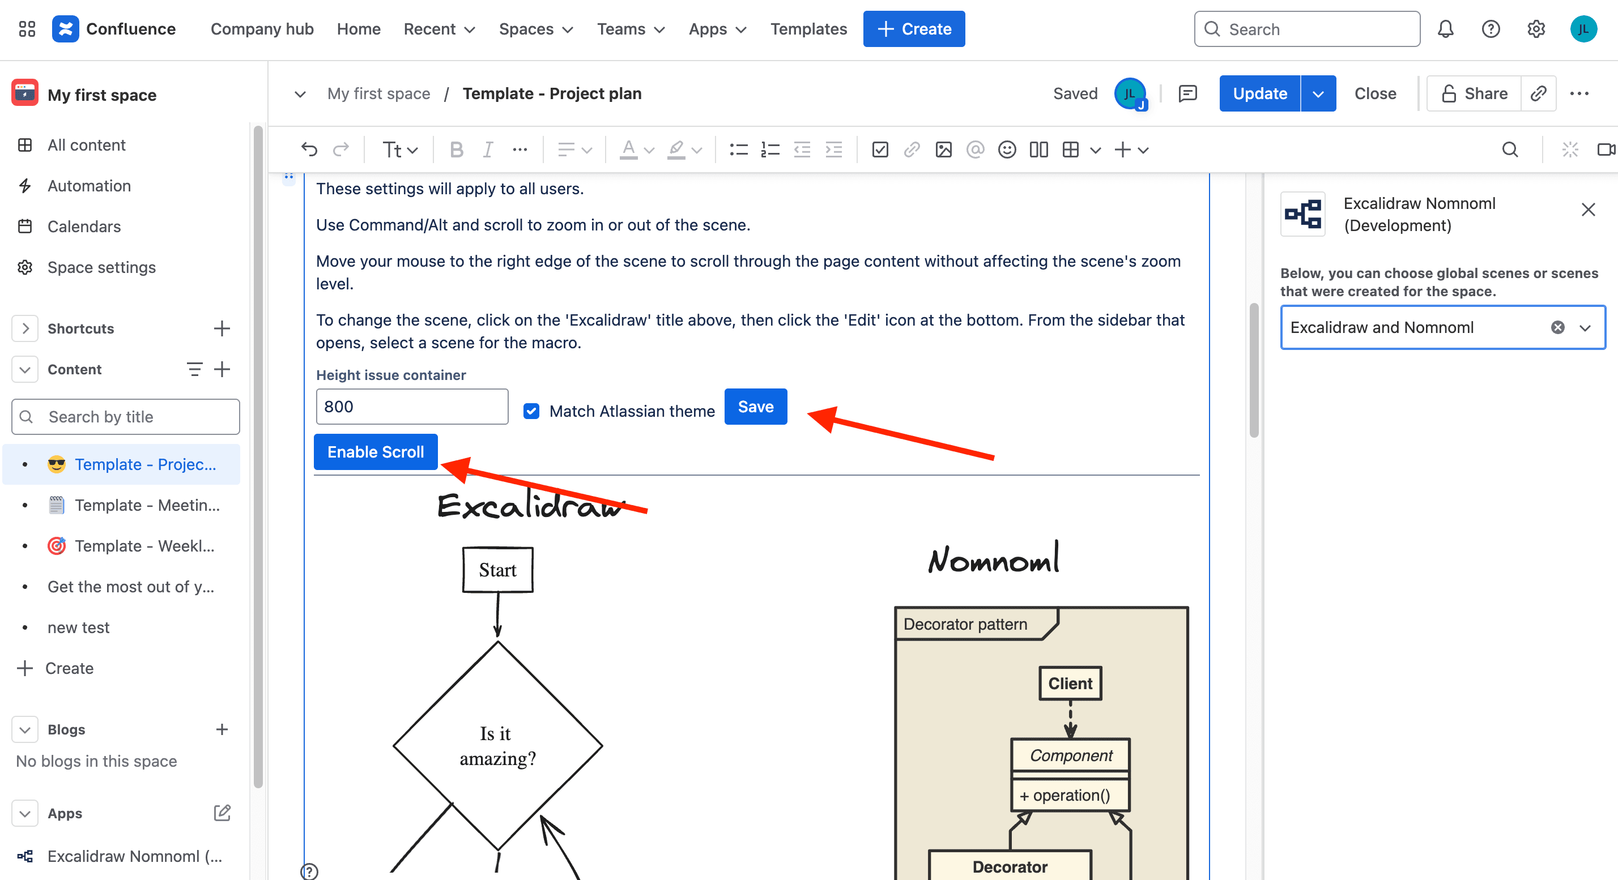This screenshot has width=1618, height=880.
Task: Go to Home
Action: [x=359, y=29]
